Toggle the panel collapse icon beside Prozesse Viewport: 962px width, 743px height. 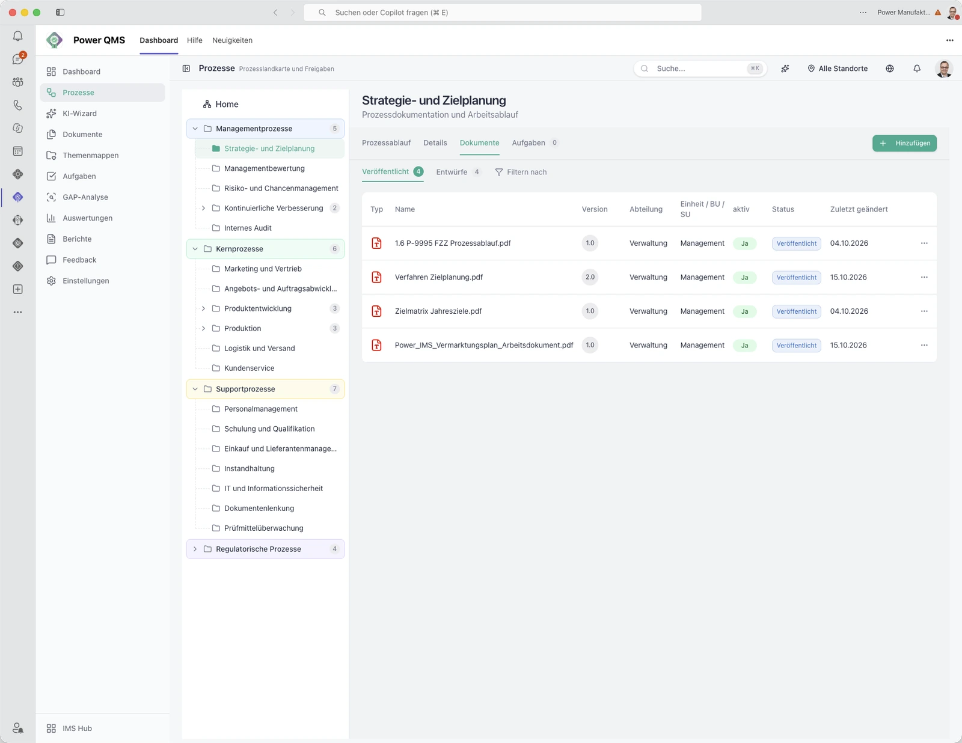click(x=186, y=69)
